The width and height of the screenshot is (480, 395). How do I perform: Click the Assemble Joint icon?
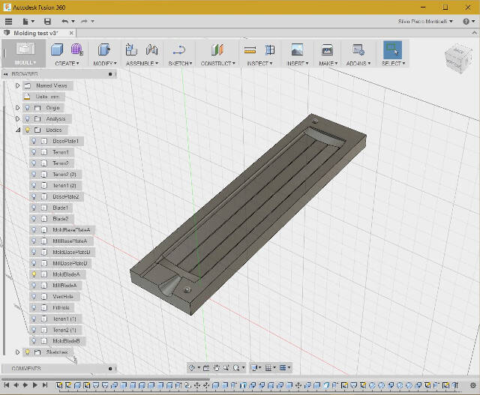(x=151, y=49)
